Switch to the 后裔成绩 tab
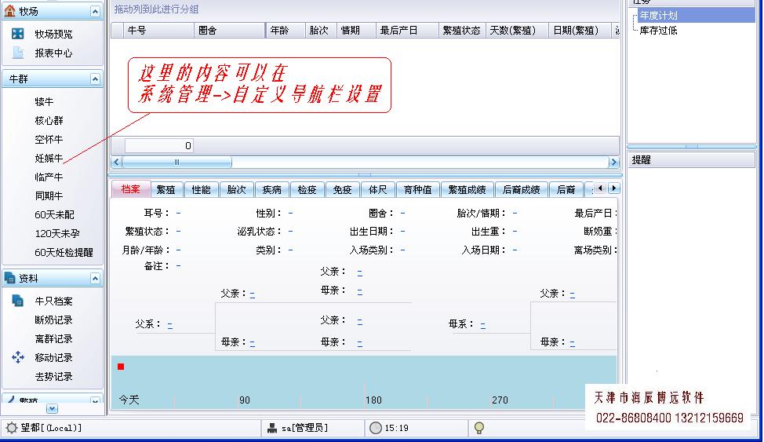 (x=522, y=189)
